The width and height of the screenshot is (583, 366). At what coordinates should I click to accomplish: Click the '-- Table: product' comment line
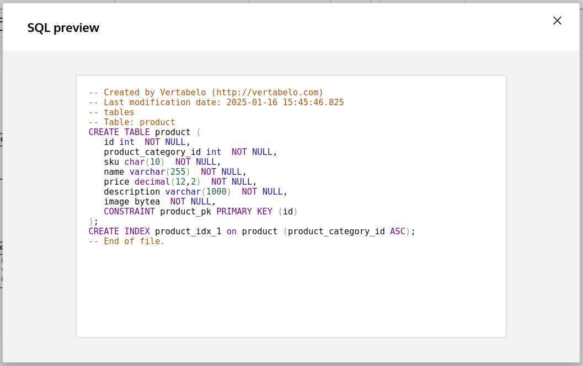coord(132,122)
